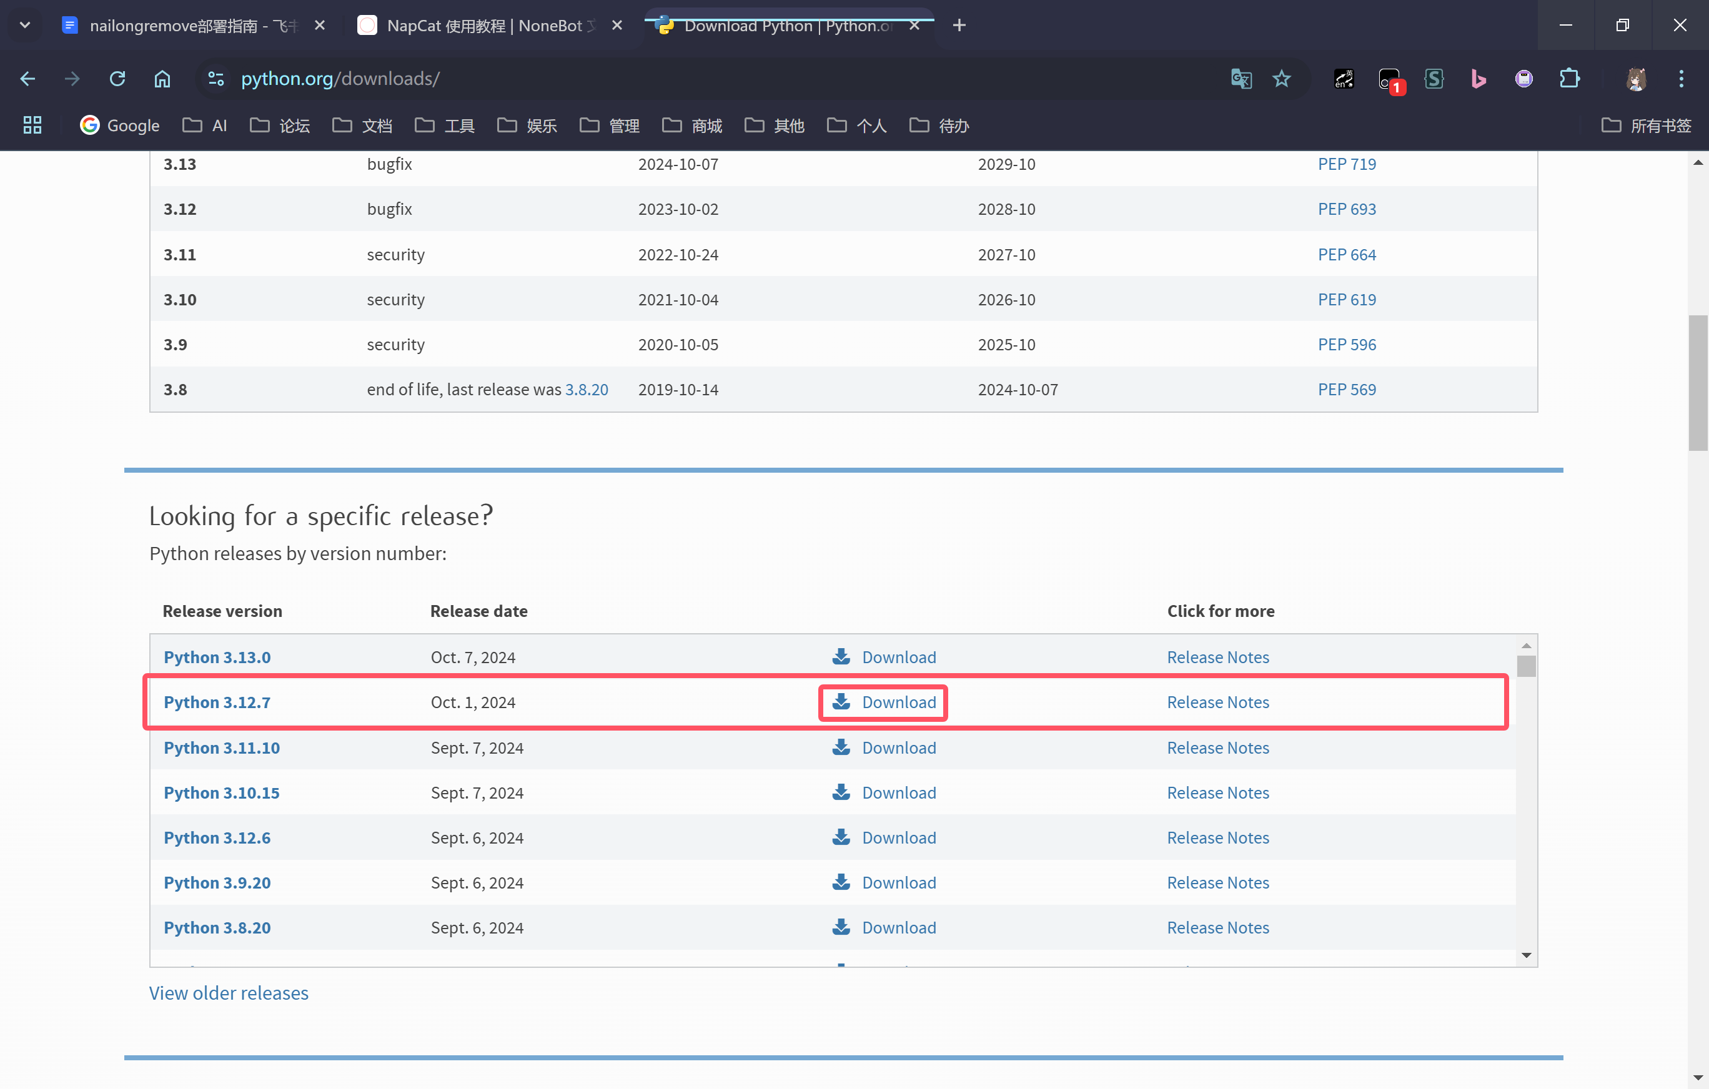This screenshot has height=1089, width=1709.
Task: Open Chrome three-dot menu
Action: (1681, 79)
